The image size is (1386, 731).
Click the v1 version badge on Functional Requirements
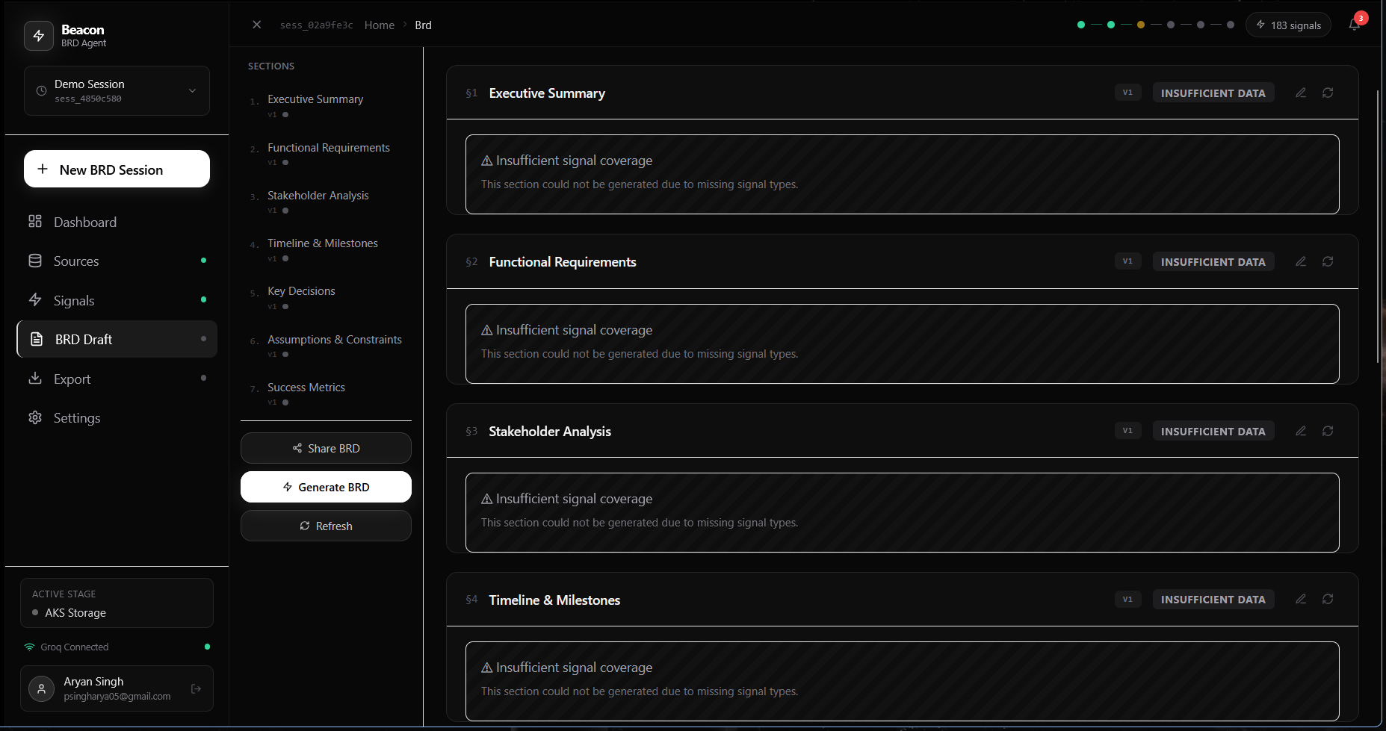(x=1127, y=261)
